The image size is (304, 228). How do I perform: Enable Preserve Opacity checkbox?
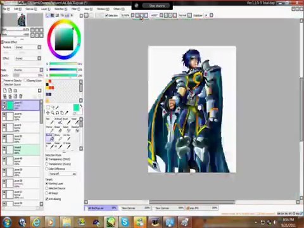click(x=3, y=80)
